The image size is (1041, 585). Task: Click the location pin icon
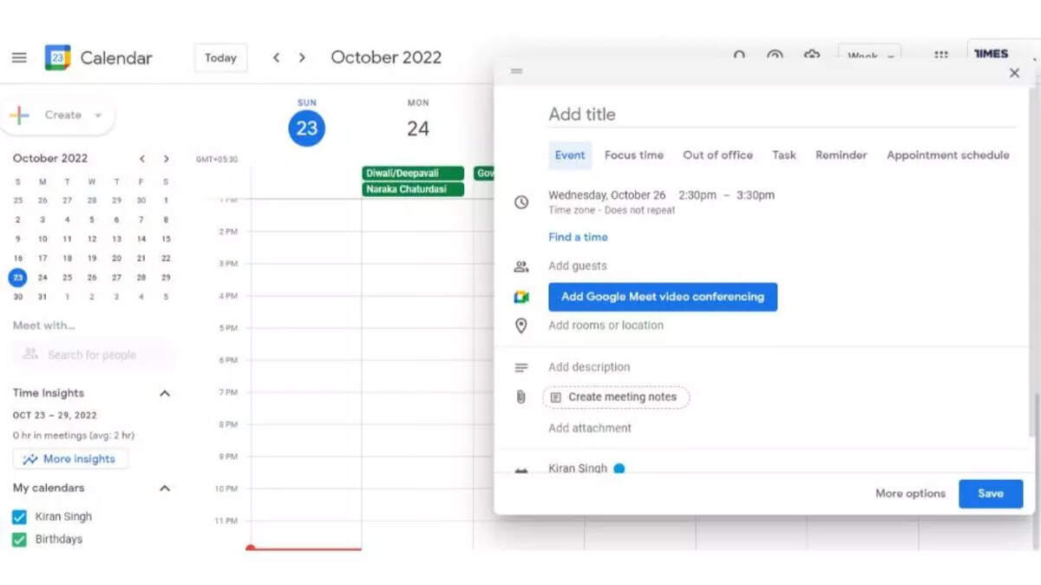[521, 325]
